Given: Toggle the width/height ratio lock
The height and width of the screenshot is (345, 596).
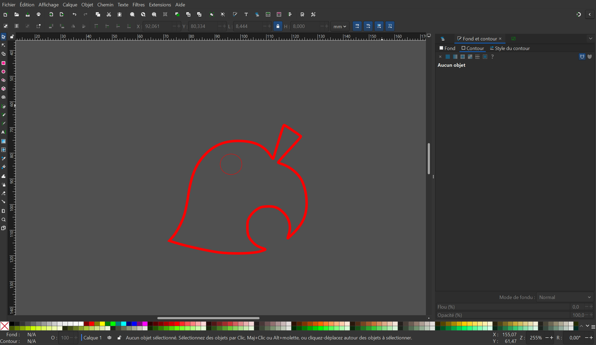Looking at the screenshot, I should click(x=278, y=26).
